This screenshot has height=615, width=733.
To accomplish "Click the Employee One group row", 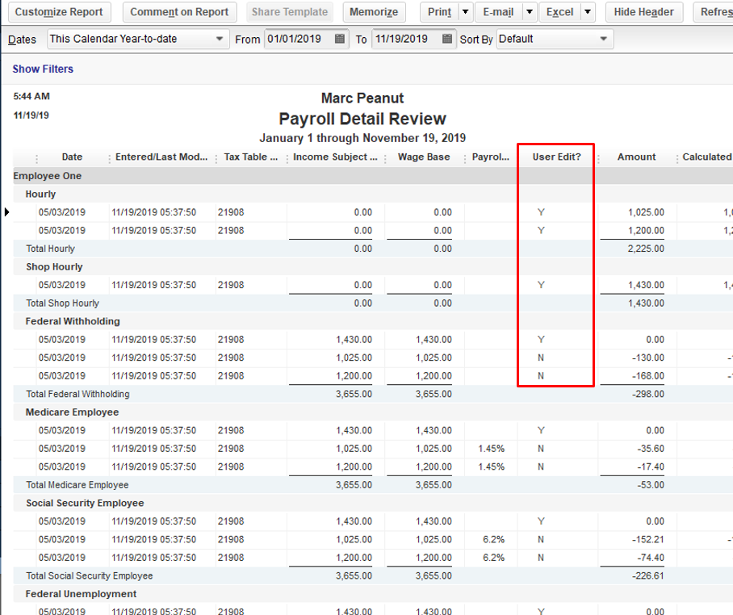I will 373,176.
